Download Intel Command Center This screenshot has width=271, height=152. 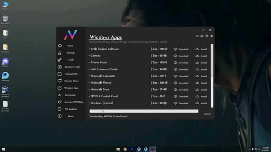click(181, 69)
